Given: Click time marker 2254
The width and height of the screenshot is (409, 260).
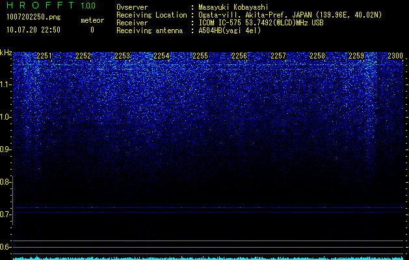Looking at the screenshot, I should [x=161, y=56].
